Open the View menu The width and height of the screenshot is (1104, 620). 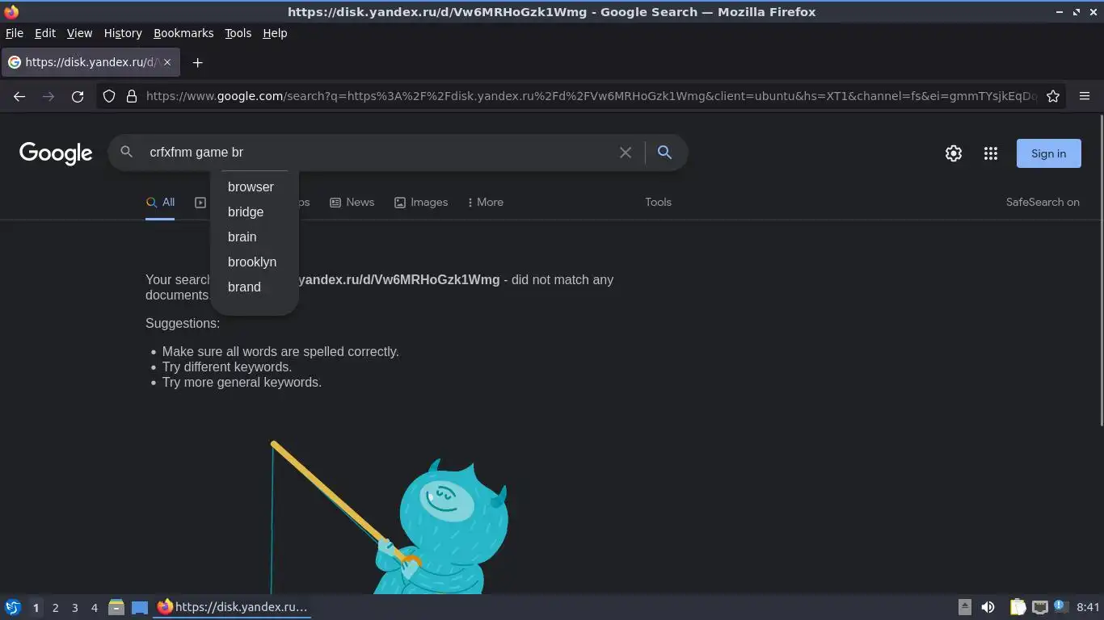pyautogui.click(x=79, y=33)
